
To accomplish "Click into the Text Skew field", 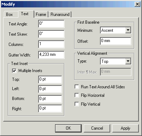I will (x=51, y=34).
